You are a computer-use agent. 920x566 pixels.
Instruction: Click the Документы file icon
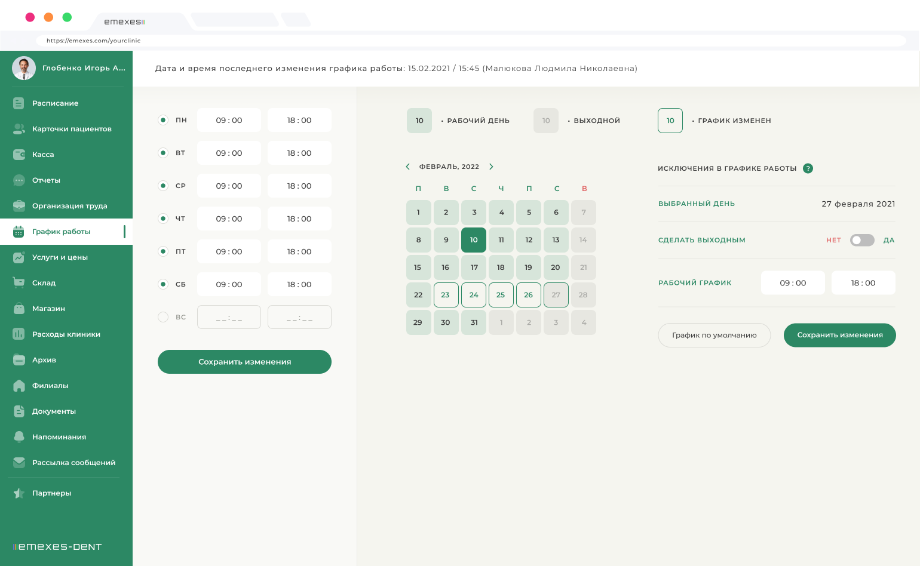[19, 411]
